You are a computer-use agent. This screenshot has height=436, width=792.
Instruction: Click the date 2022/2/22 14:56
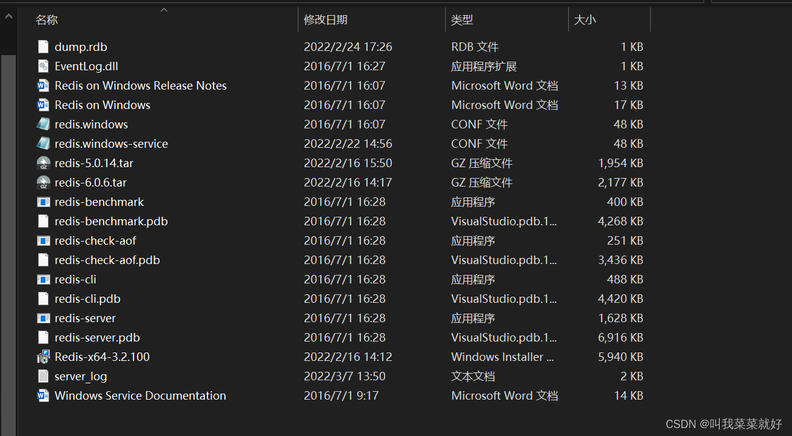click(x=348, y=144)
